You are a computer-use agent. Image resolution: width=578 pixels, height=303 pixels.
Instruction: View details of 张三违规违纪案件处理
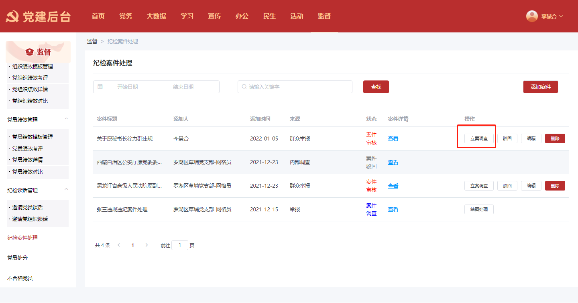tap(393, 209)
